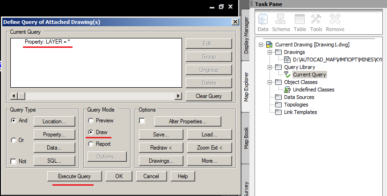Click the Execute Query button

74,176
